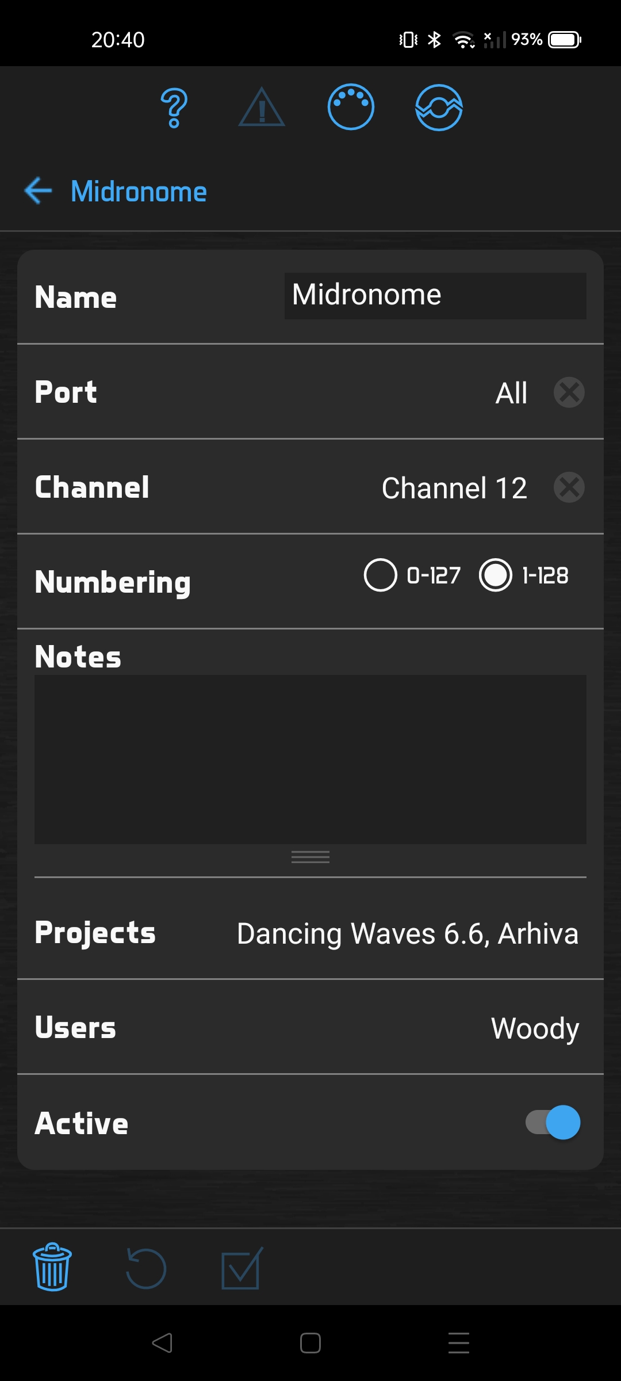Edit the Name text field

[x=435, y=296]
